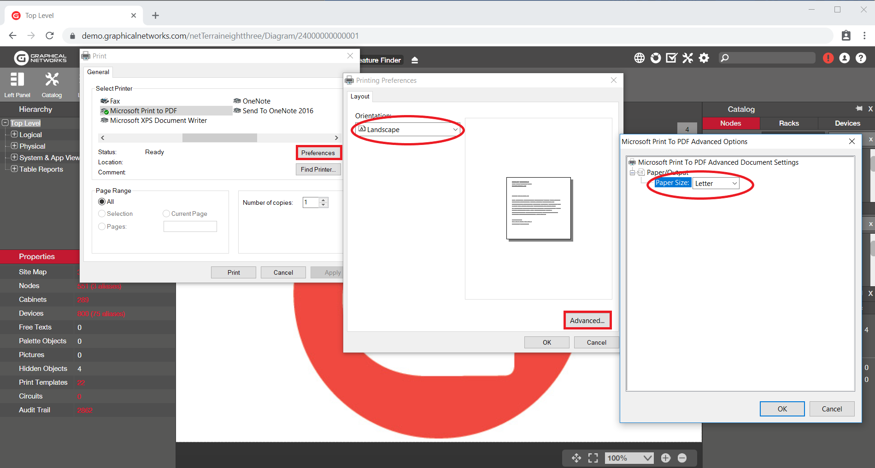Click the red alert notification icon
Image resolution: width=875 pixels, height=468 pixels.
[828, 58]
